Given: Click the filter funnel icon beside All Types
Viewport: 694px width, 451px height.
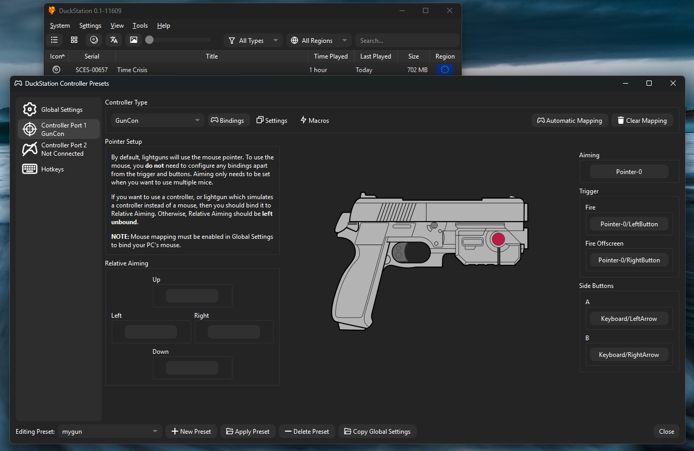Looking at the screenshot, I should pos(232,41).
